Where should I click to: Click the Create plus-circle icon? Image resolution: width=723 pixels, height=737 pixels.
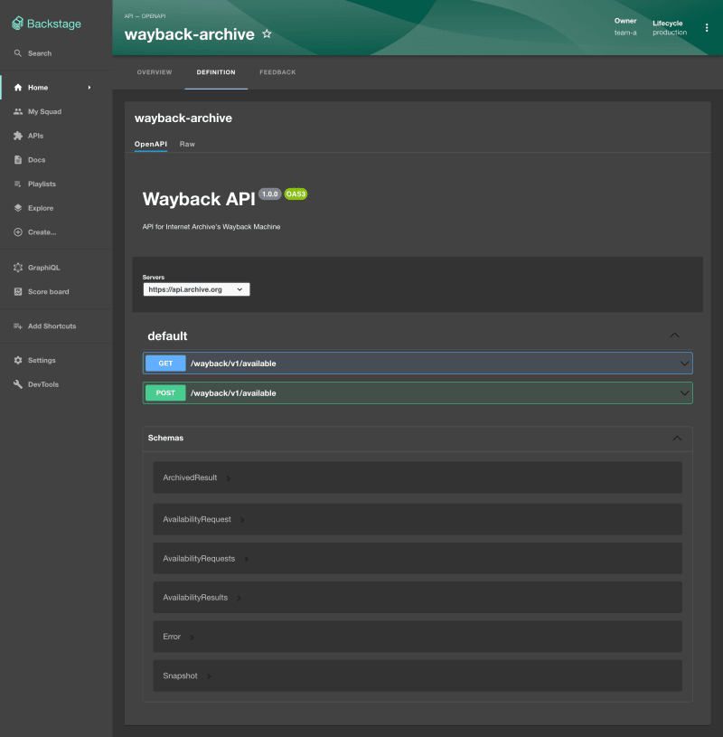(x=18, y=232)
